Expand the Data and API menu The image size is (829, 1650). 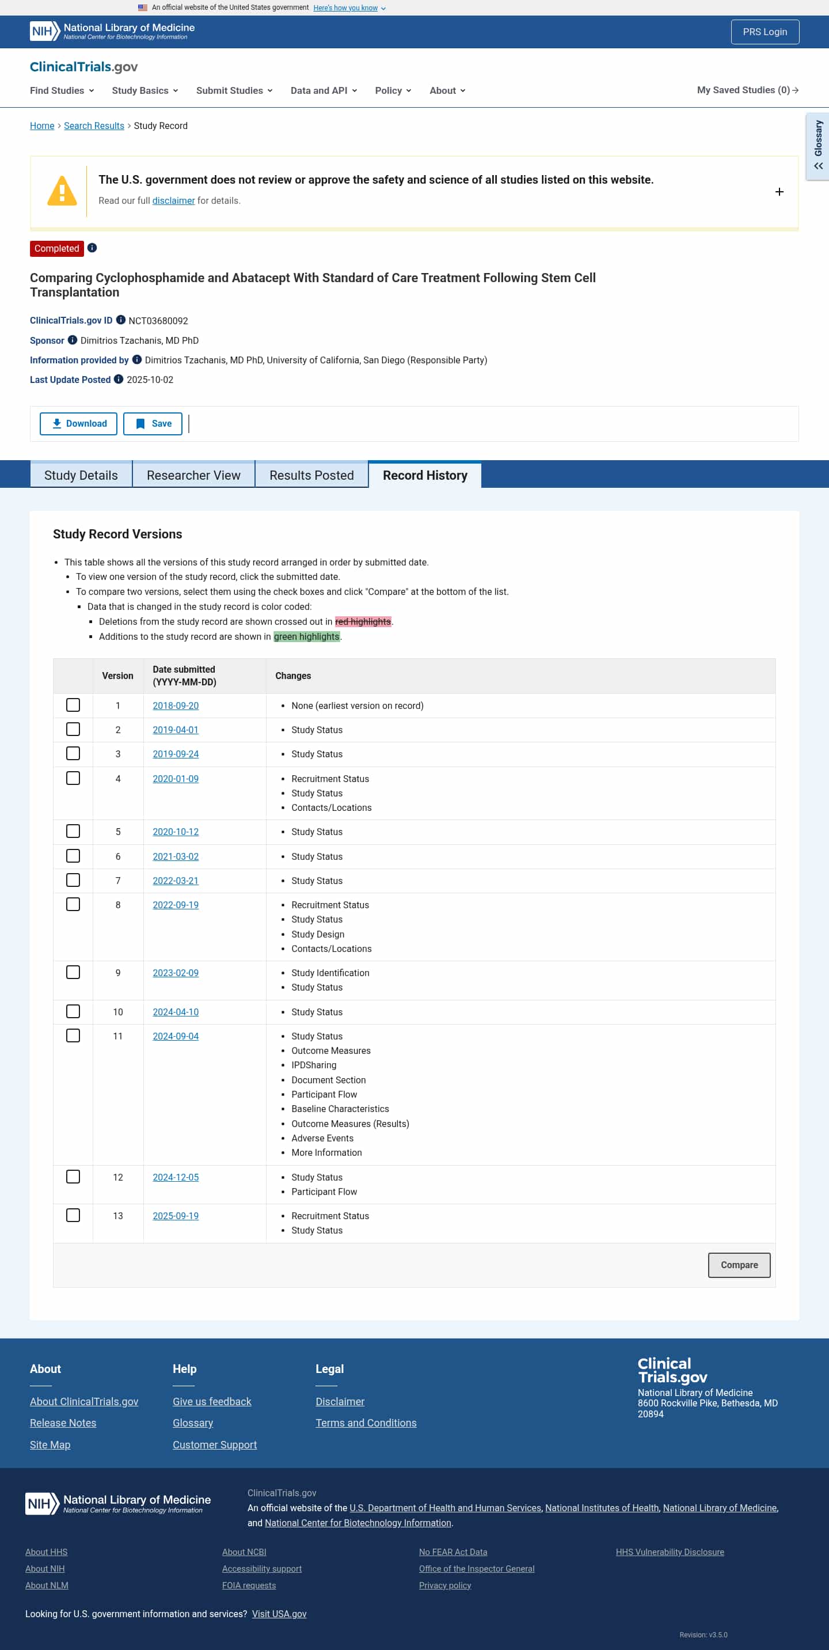coord(324,90)
